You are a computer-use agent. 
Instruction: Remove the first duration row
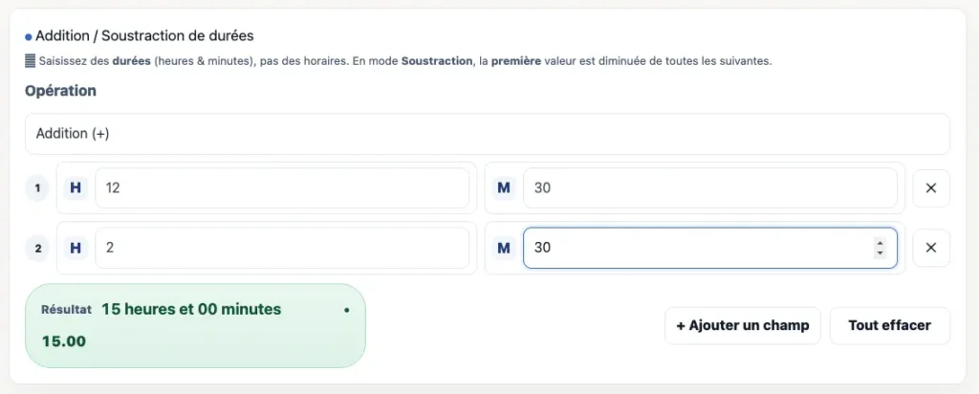931,188
